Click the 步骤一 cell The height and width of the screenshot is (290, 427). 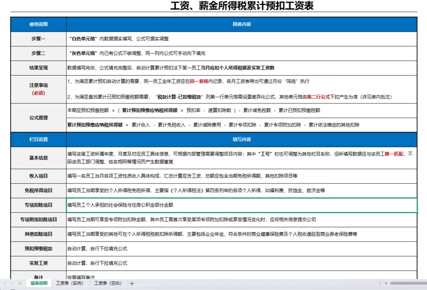point(38,39)
